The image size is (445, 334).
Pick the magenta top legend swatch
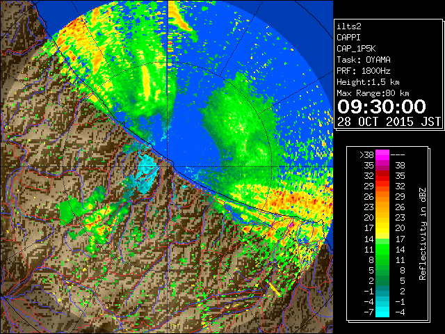382,154
